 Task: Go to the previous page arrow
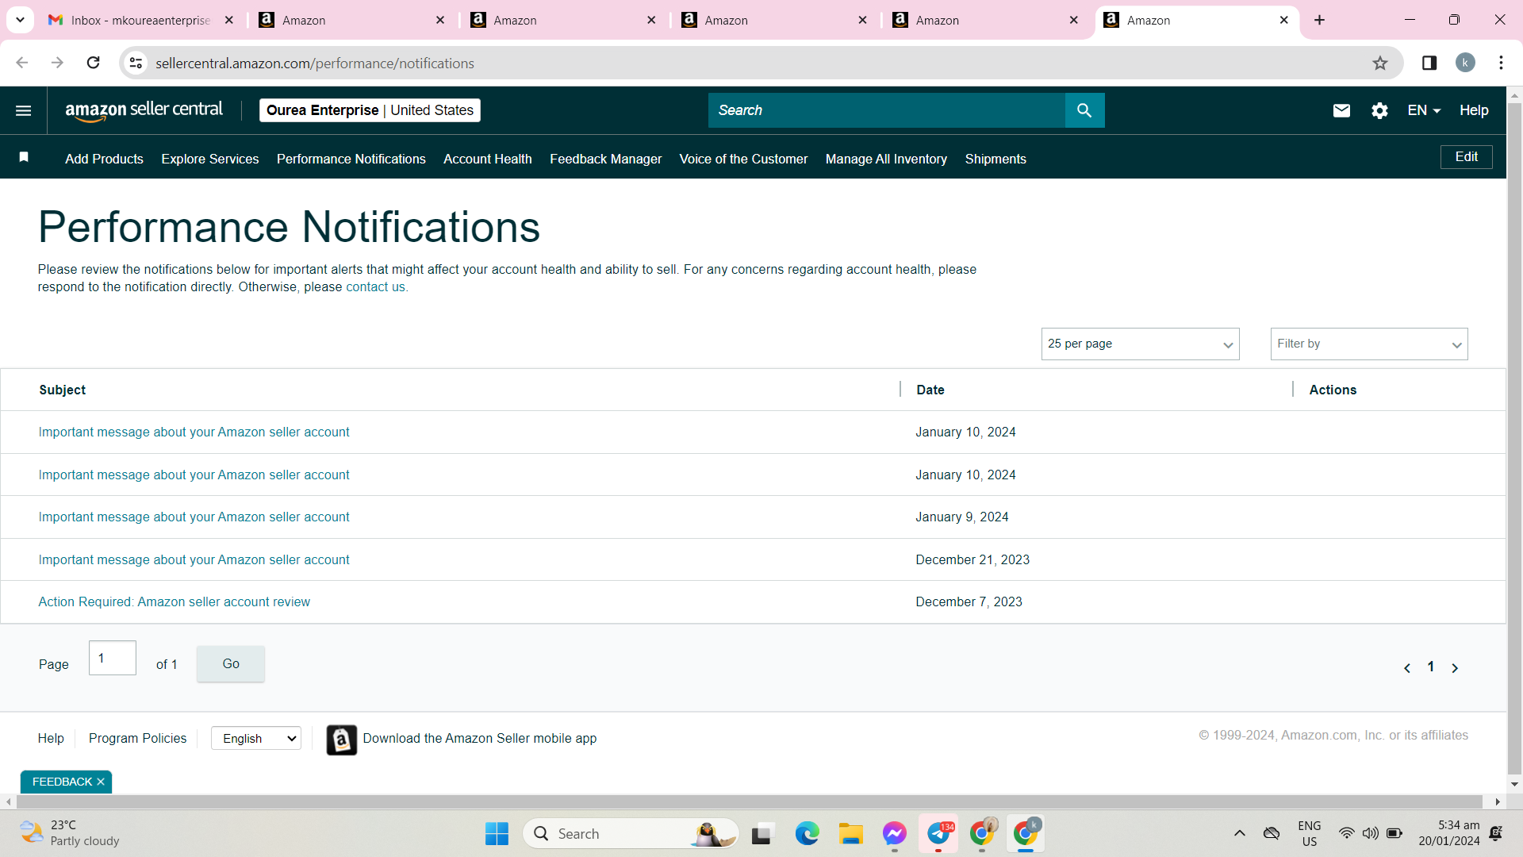(1407, 668)
